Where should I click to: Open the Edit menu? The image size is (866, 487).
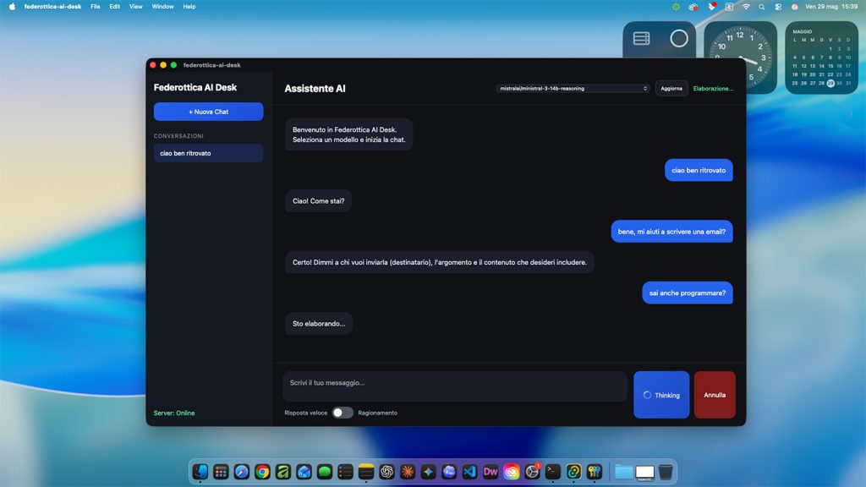[114, 7]
